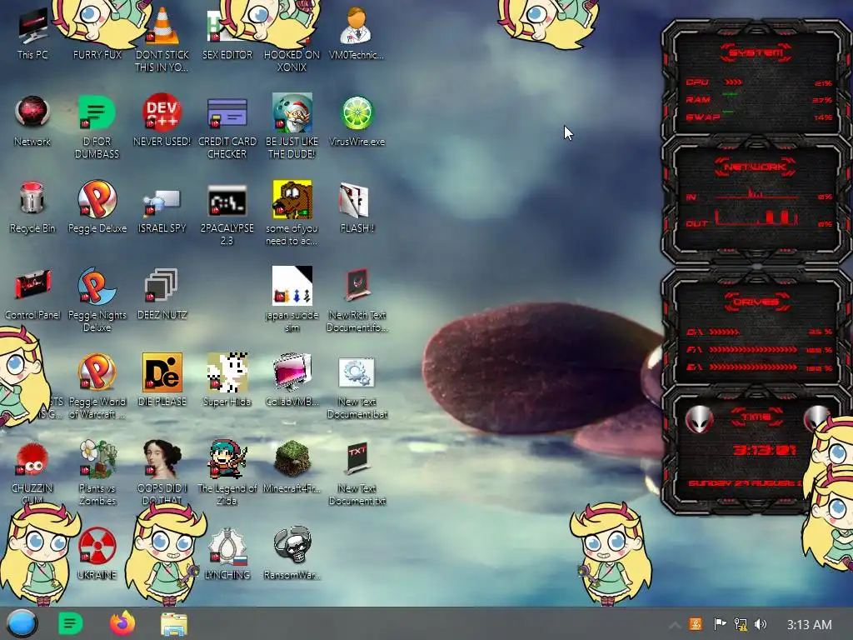Select New Text Document.txt file
The width and height of the screenshot is (853, 640).
(357, 474)
